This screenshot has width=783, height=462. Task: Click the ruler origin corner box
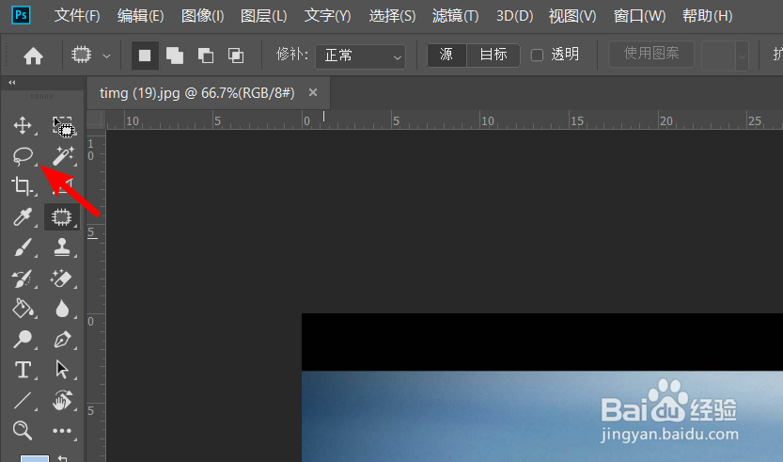pos(97,120)
